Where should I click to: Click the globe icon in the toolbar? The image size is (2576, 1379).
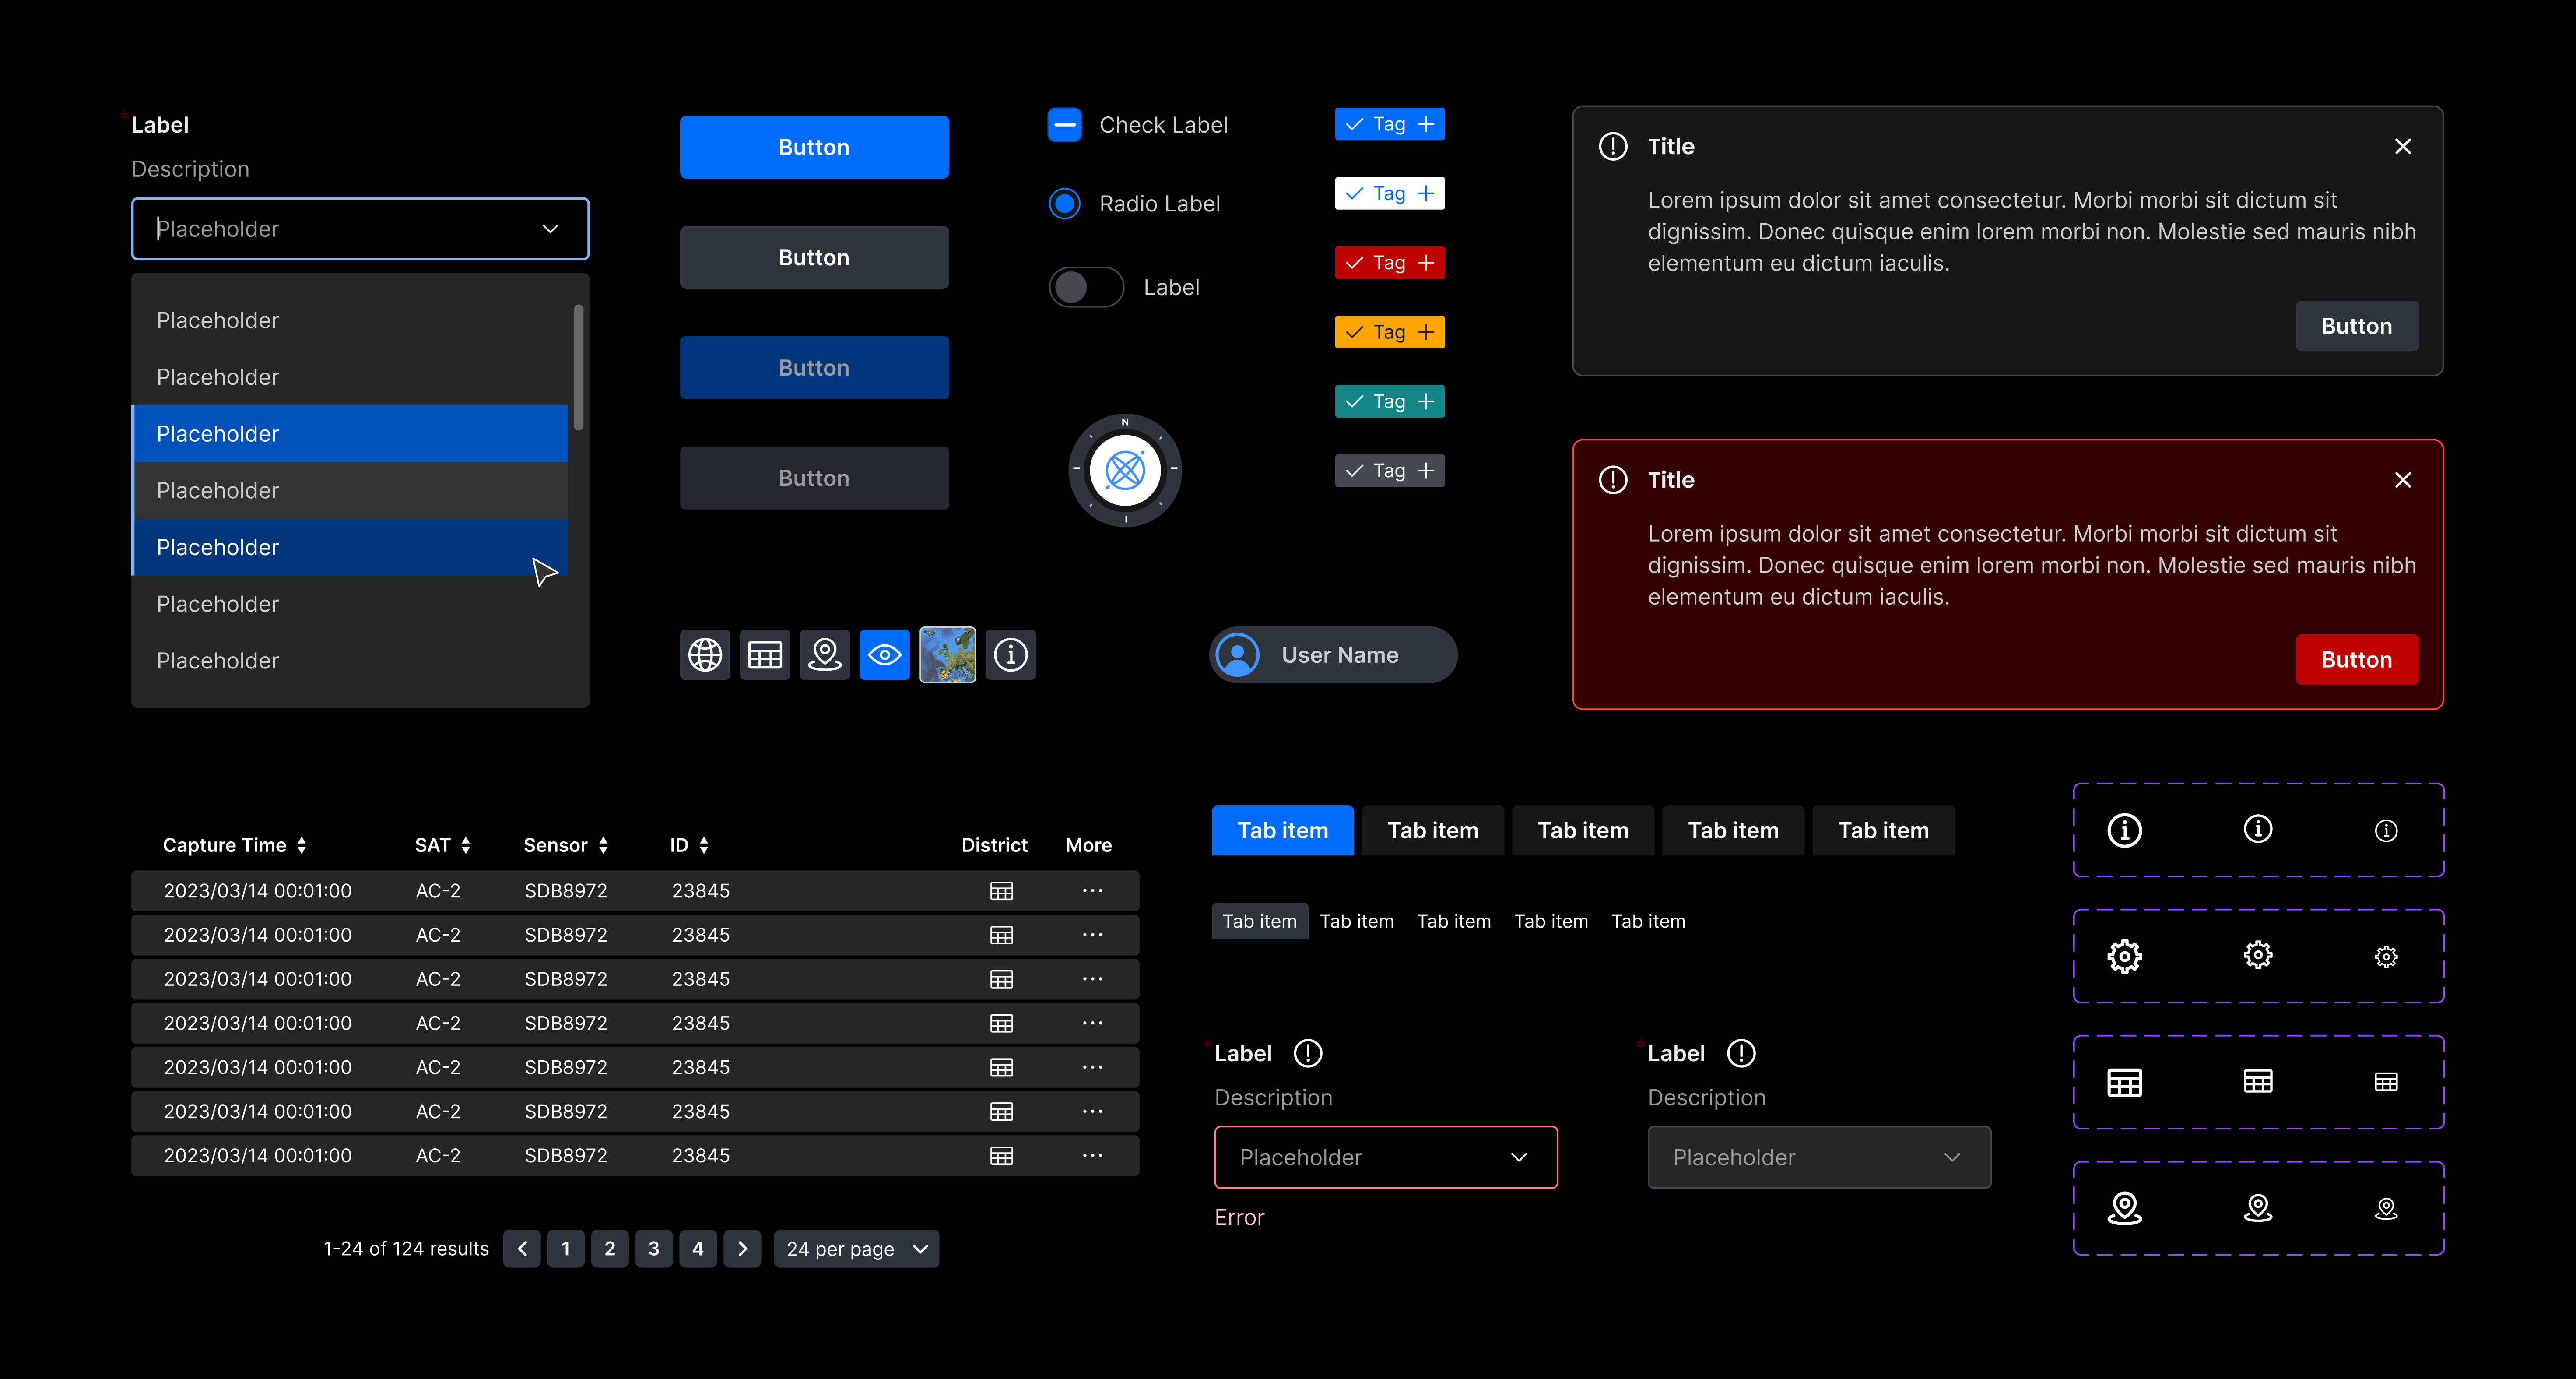click(x=705, y=655)
